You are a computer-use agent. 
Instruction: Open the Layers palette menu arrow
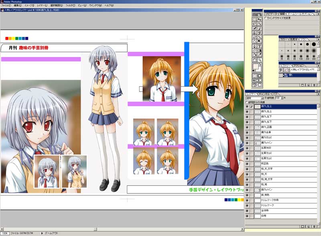click(x=318, y=94)
